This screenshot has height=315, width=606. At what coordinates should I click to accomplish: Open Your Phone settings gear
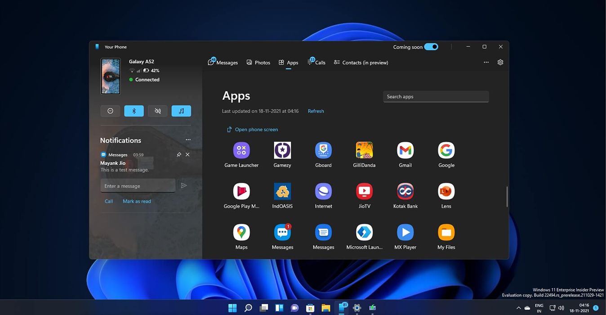click(x=500, y=62)
